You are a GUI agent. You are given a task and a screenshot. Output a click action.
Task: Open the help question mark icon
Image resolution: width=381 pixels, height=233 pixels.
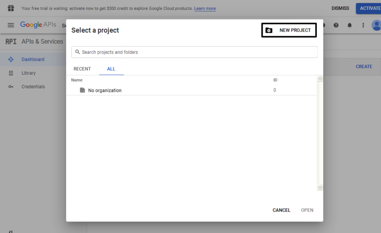click(336, 25)
